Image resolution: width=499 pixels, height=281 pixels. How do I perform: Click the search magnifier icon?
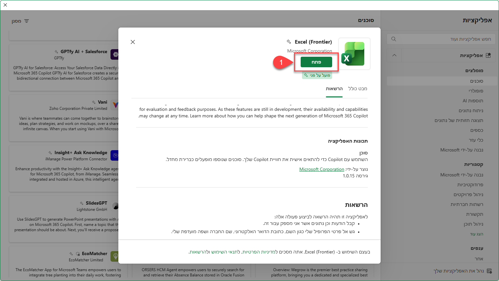[x=394, y=39]
